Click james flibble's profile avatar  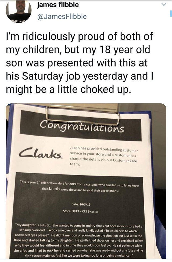(x=19, y=11)
